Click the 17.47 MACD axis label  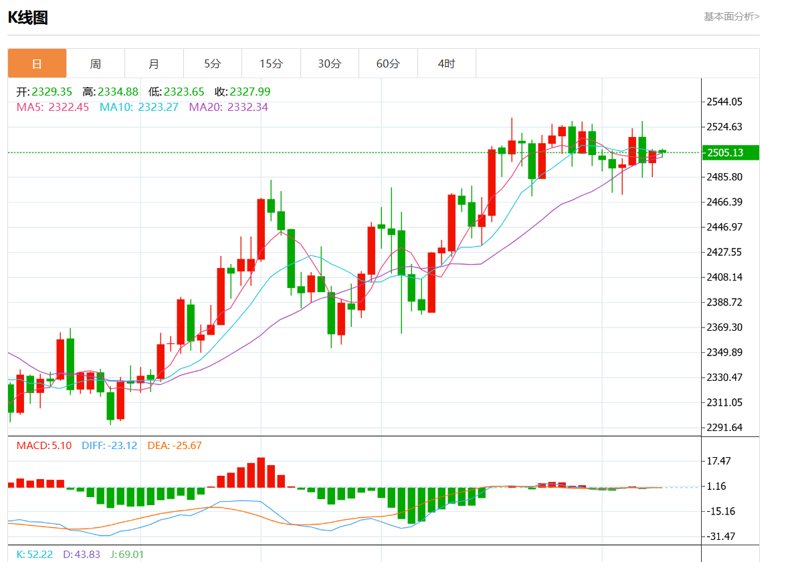pyautogui.click(x=718, y=461)
